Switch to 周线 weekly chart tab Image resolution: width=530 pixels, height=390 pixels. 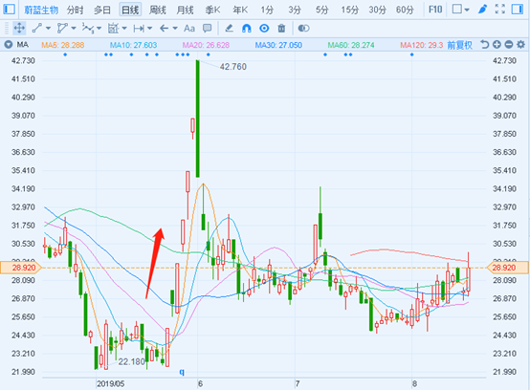[x=158, y=10]
